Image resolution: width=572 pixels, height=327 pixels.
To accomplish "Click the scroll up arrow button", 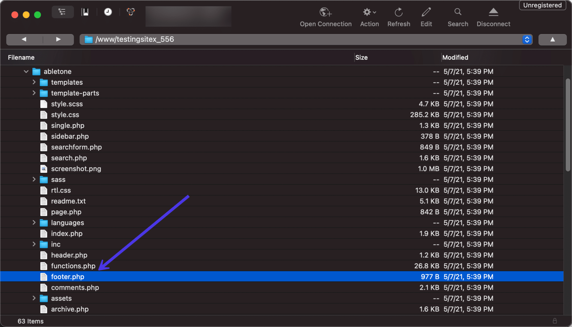I will point(552,39).
